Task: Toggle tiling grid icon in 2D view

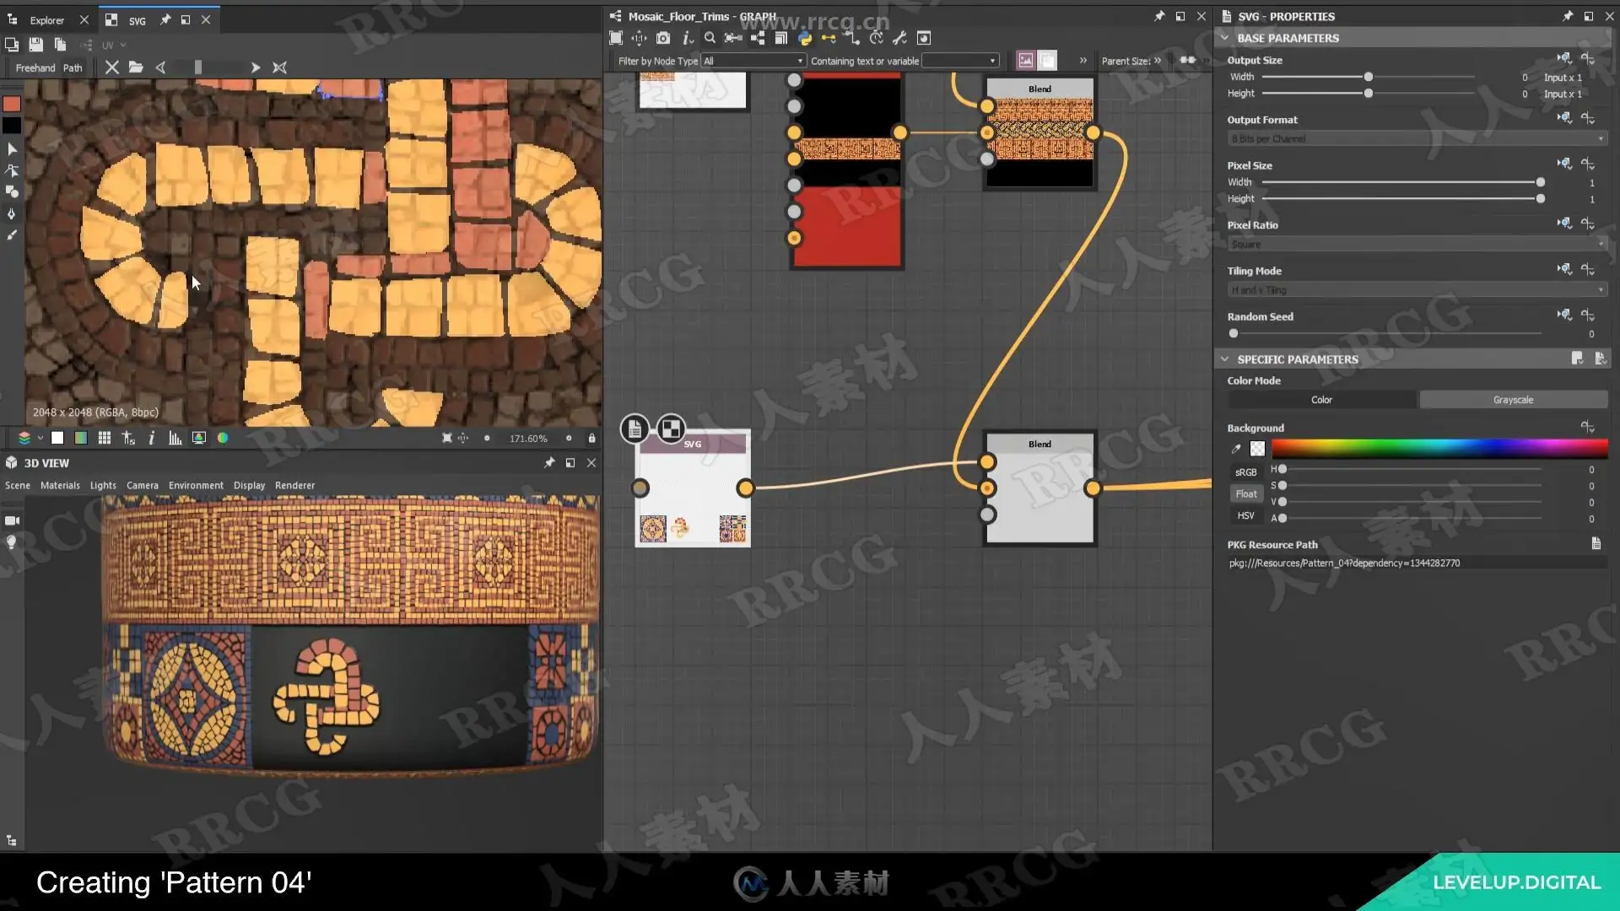Action: pyautogui.click(x=105, y=438)
